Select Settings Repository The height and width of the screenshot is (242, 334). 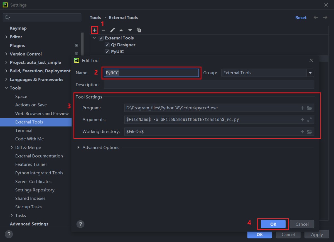coord(35,190)
